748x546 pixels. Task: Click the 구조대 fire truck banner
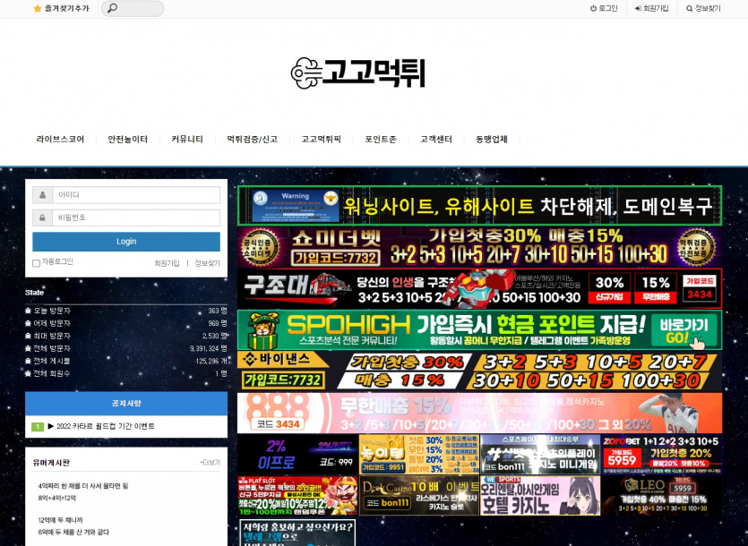click(479, 288)
